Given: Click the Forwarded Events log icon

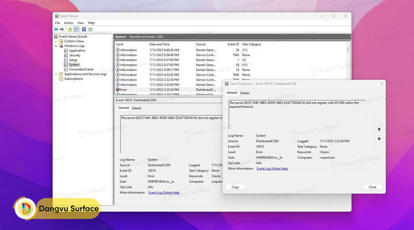Looking at the screenshot, I should [66, 69].
